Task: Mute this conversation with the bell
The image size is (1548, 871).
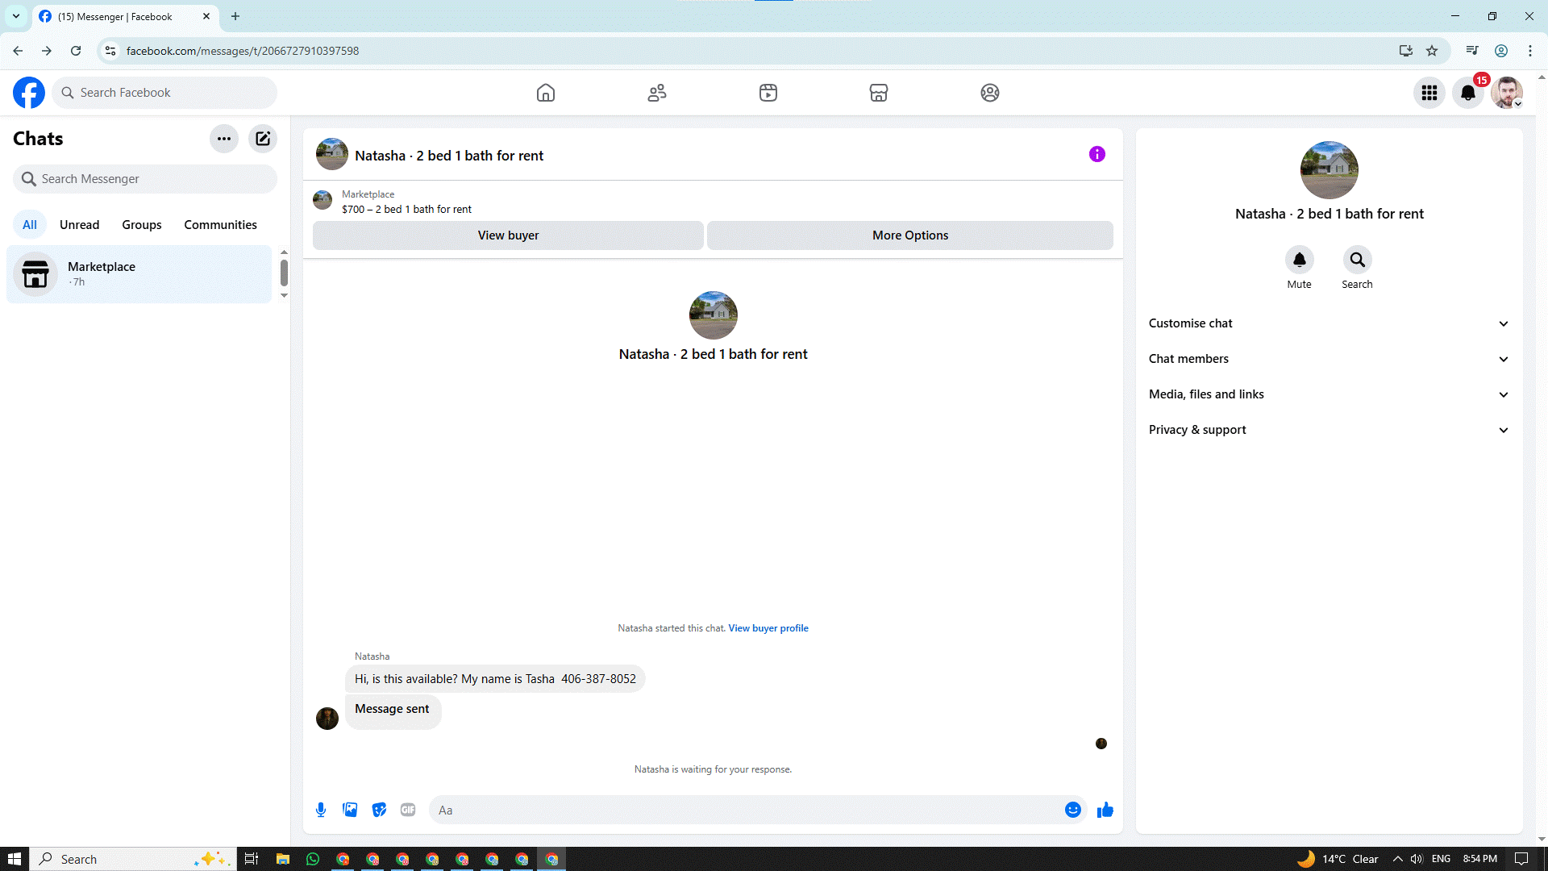Action: pos(1299,260)
